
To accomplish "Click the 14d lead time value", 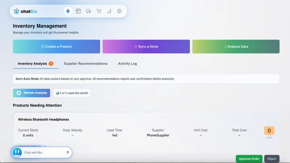I will [115, 135].
